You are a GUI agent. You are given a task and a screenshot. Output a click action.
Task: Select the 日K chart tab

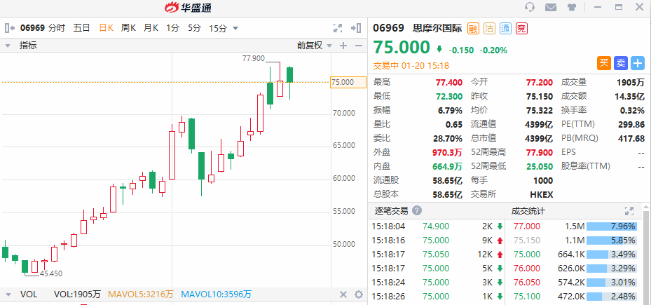[106, 28]
